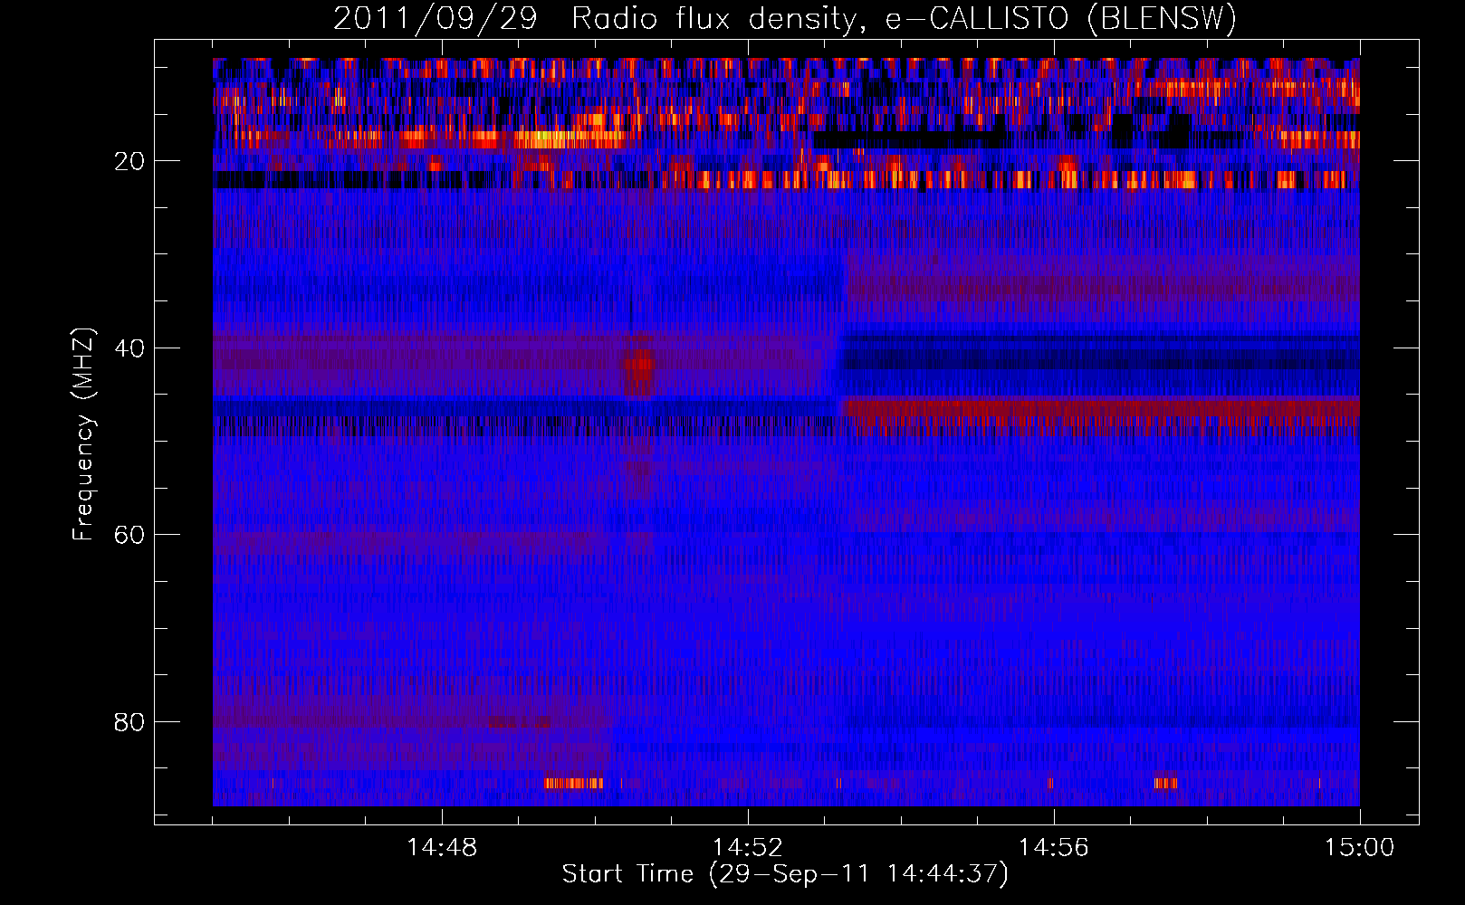The height and width of the screenshot is (905, 1465).
Task: Click the 14:48 time tick label
Action: (x=442, y=848)
